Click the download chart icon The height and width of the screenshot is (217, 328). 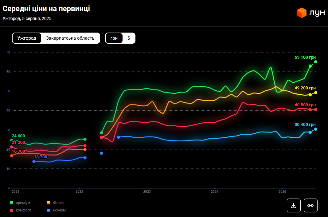click(x=294, y=205)
